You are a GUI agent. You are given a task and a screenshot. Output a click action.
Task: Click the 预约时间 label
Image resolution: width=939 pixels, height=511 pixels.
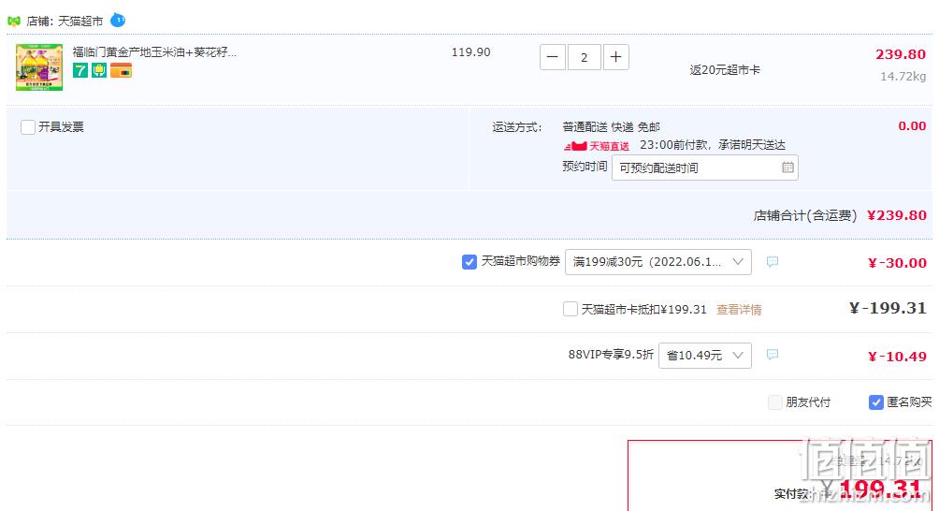[x=585, y=166]
